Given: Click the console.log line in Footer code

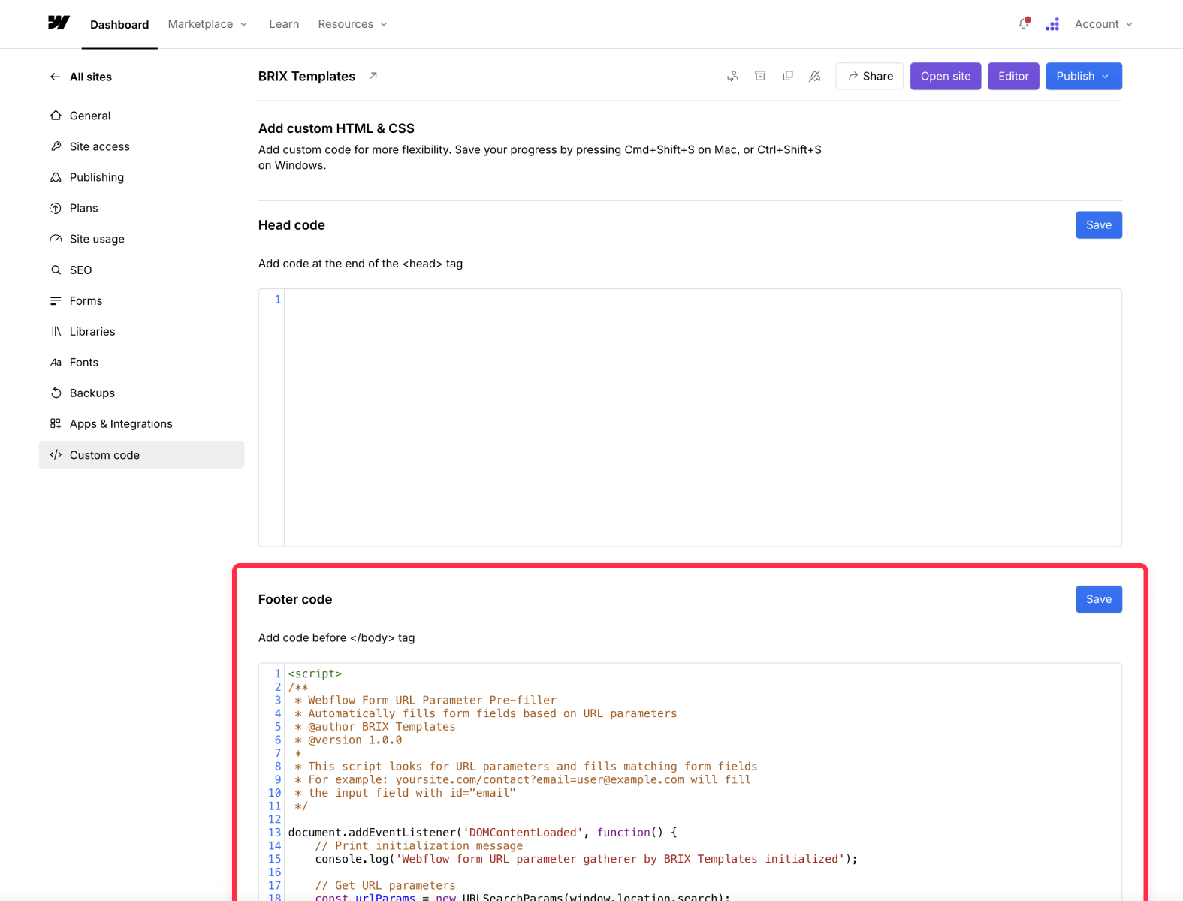Looking at the screenshot, I should coord(586,859).
